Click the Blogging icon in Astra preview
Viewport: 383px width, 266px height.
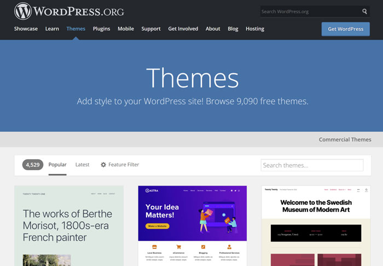[x=203, y=247]
